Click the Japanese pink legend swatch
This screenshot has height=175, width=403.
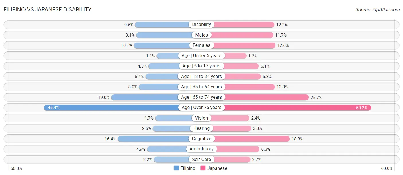(x=203, y=168)
